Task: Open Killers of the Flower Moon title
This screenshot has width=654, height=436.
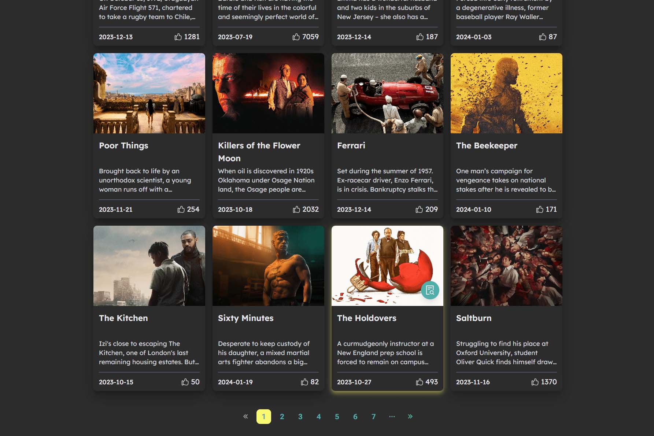Action: 259,152
